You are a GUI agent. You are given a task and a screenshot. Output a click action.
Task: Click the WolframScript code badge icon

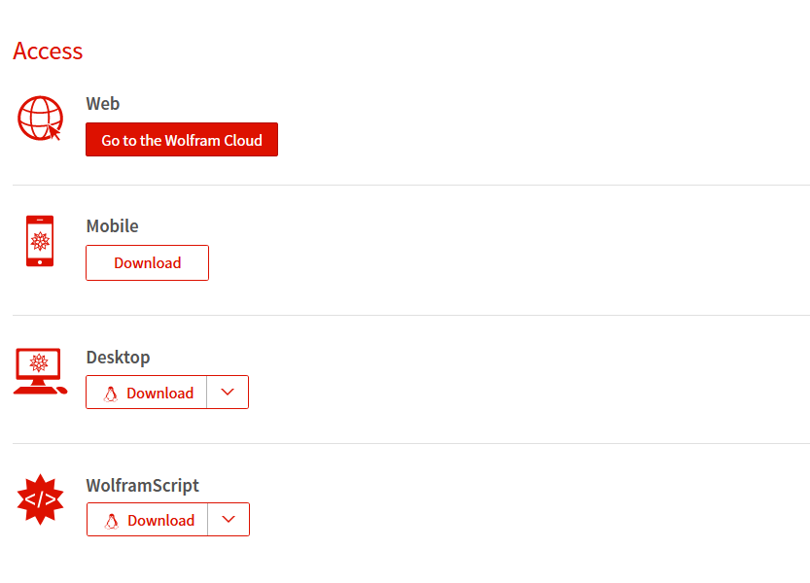coord(40,499)
